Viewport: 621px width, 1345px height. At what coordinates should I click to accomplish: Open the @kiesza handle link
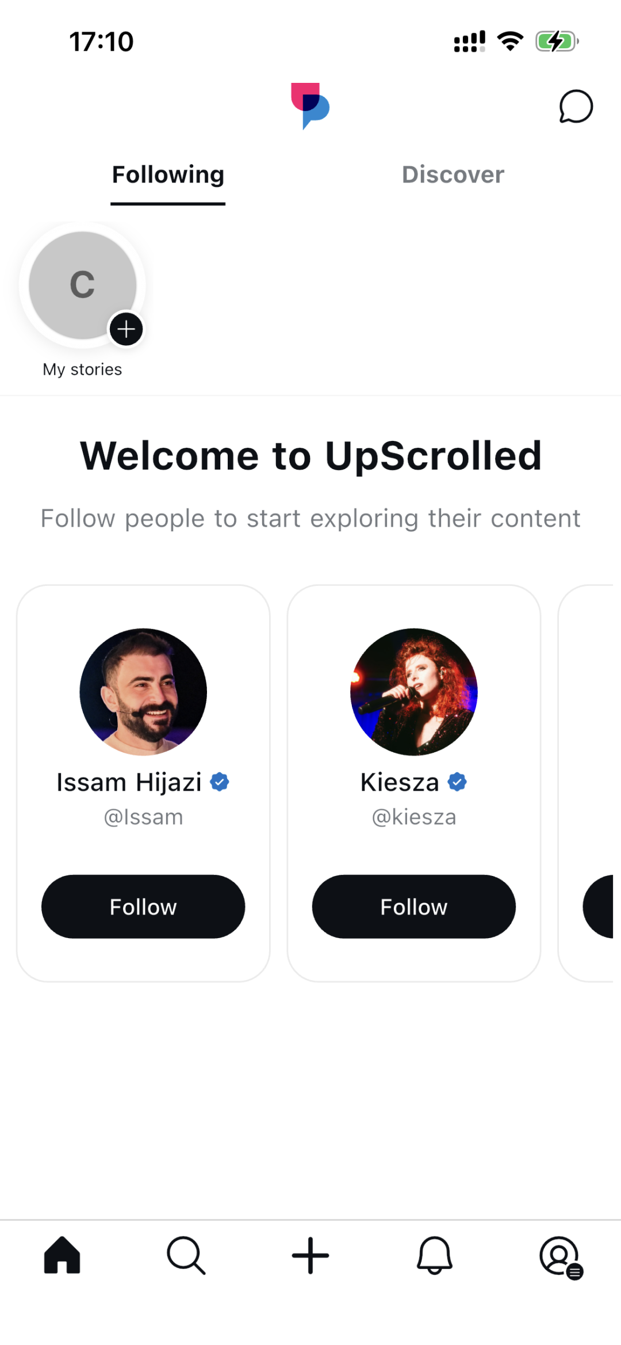click(413, 817)
